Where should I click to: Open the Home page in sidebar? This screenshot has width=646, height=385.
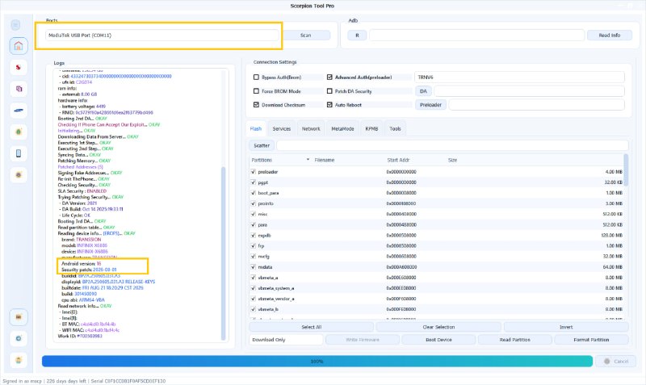click(19, 46)
